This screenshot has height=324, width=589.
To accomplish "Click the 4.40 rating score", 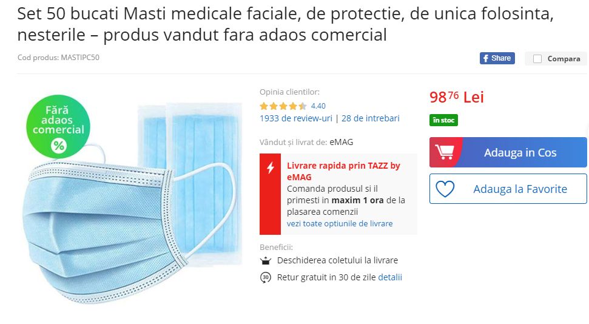I will 318,106.
